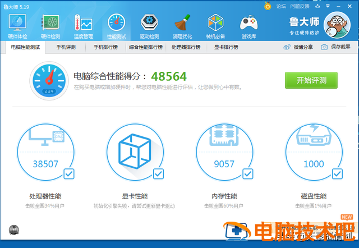Click the overall score 48564
Image resolution: width=359 pixels, height=248 pixels.
click(x=169, y=76)
